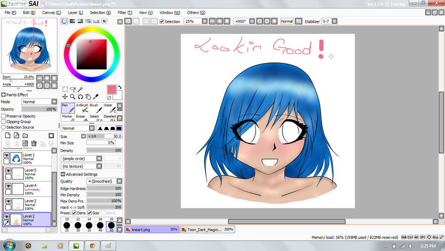
Task: Create a new layer folder
Action: [x=25, y=136]
